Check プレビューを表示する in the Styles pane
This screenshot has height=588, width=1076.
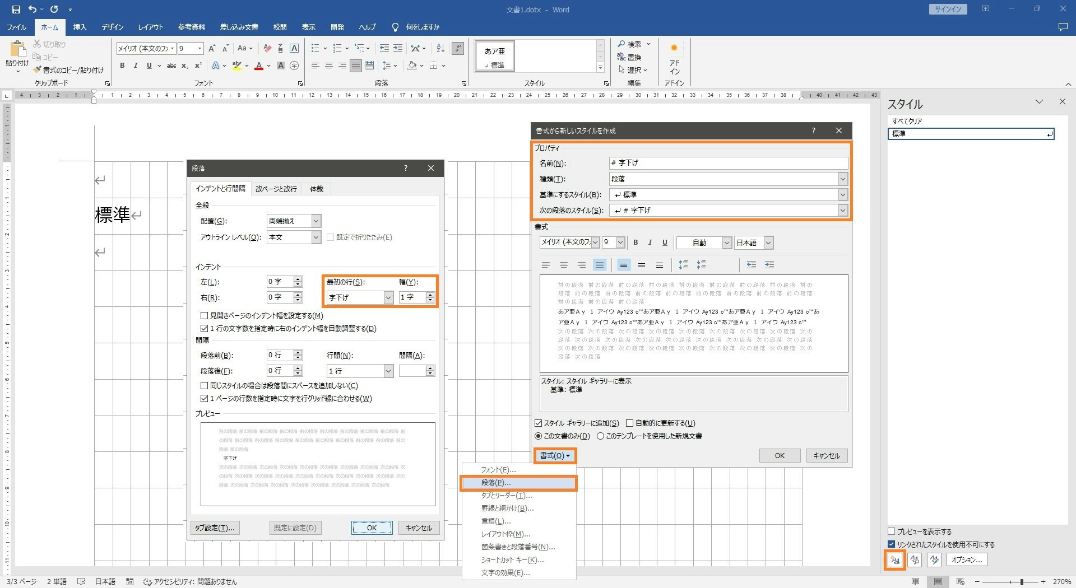(x=892, y=531)
